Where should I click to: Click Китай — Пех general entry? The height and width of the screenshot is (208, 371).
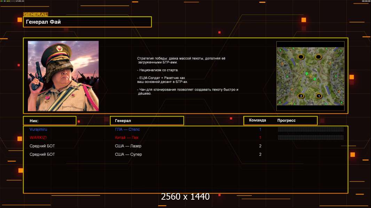click(126, 138)
